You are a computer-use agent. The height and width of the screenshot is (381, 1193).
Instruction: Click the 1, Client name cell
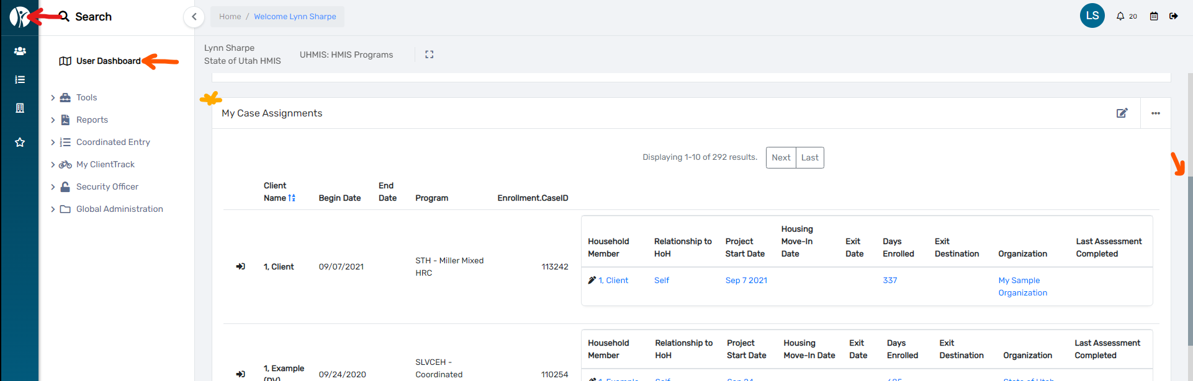(279, 266)
